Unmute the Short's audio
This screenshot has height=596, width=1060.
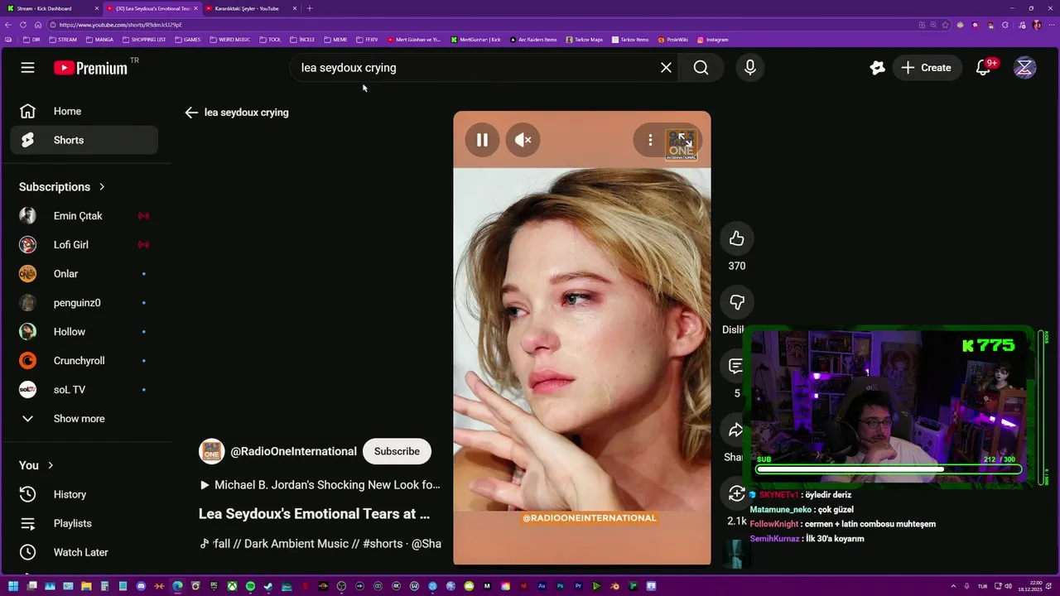pyautogui.click(x=523, y=140)
